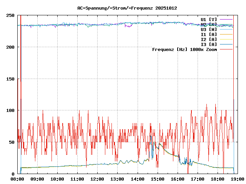246x184 pixels.
Task: Click the I3 [A] legend entry
Action: (209, 44)
